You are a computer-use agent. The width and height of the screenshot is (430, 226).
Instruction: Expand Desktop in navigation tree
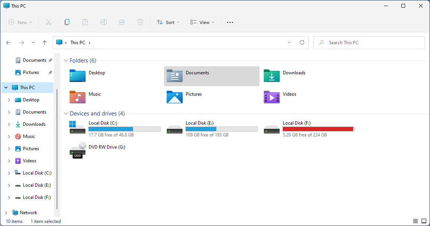9,100
